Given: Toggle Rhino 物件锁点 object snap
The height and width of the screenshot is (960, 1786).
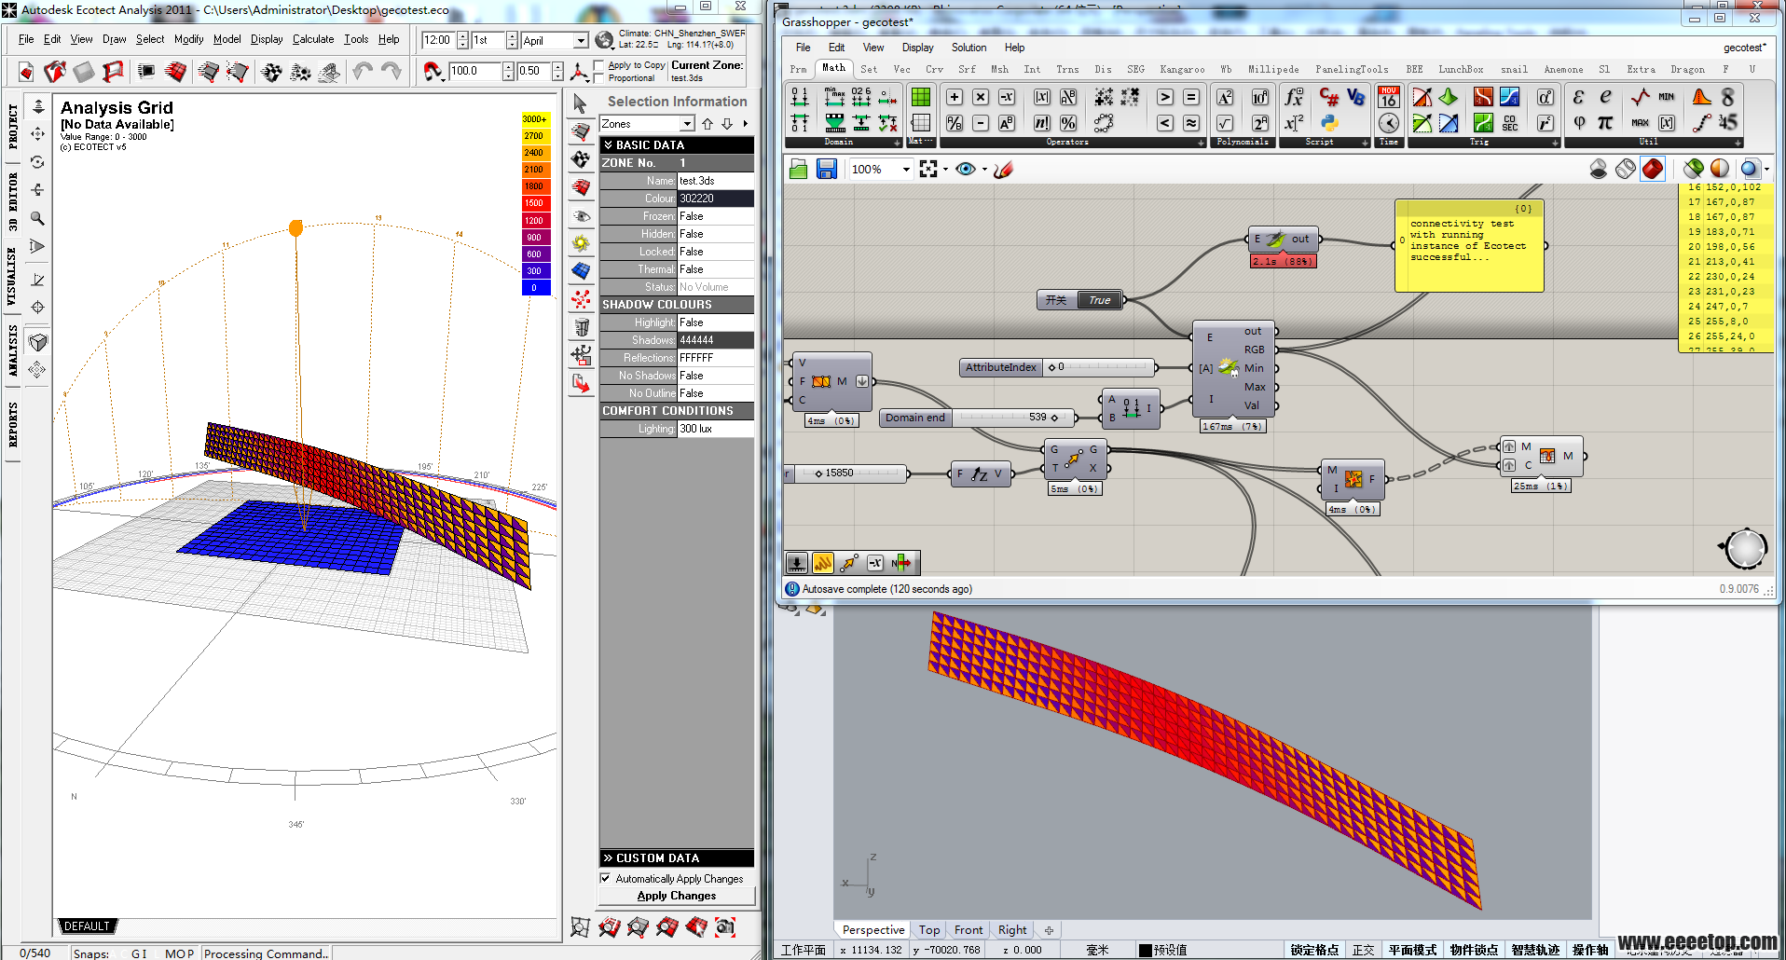Looking at the screenshot, I should point(1475,950).
